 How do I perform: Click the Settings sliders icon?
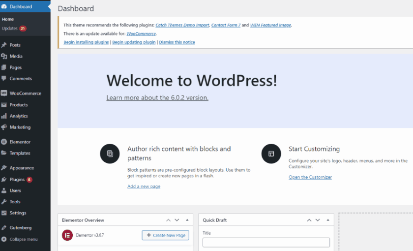click(x=4, y=213)
